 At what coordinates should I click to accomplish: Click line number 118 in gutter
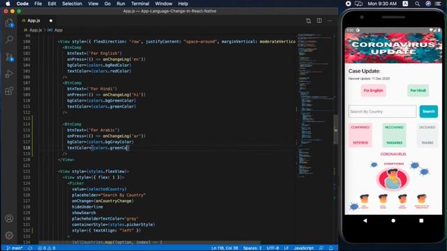[27, 148]
